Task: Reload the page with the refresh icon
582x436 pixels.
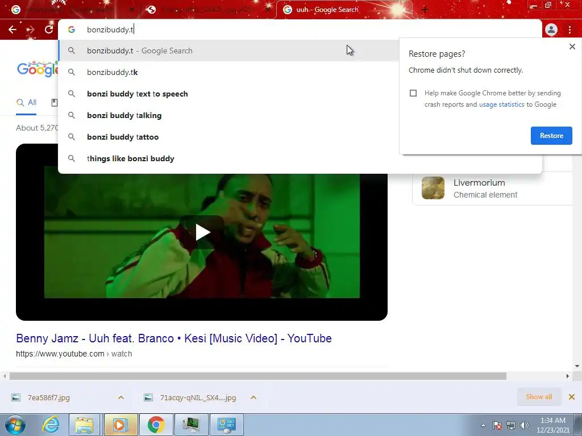Action: [49, 30]
